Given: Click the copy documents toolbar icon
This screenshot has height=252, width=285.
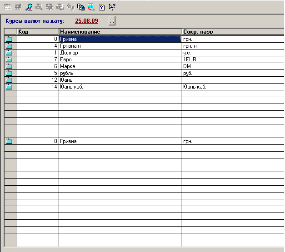Looking at the screenshot, I should click(x=81, y=7).
